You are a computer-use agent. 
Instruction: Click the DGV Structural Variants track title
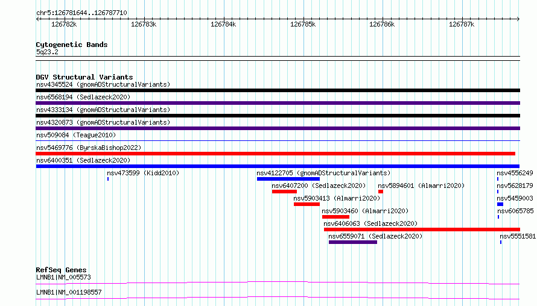click(84, 77)
